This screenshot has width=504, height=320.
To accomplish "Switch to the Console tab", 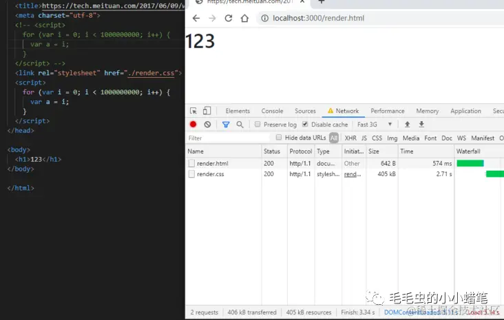I will [x=272, y=111].
